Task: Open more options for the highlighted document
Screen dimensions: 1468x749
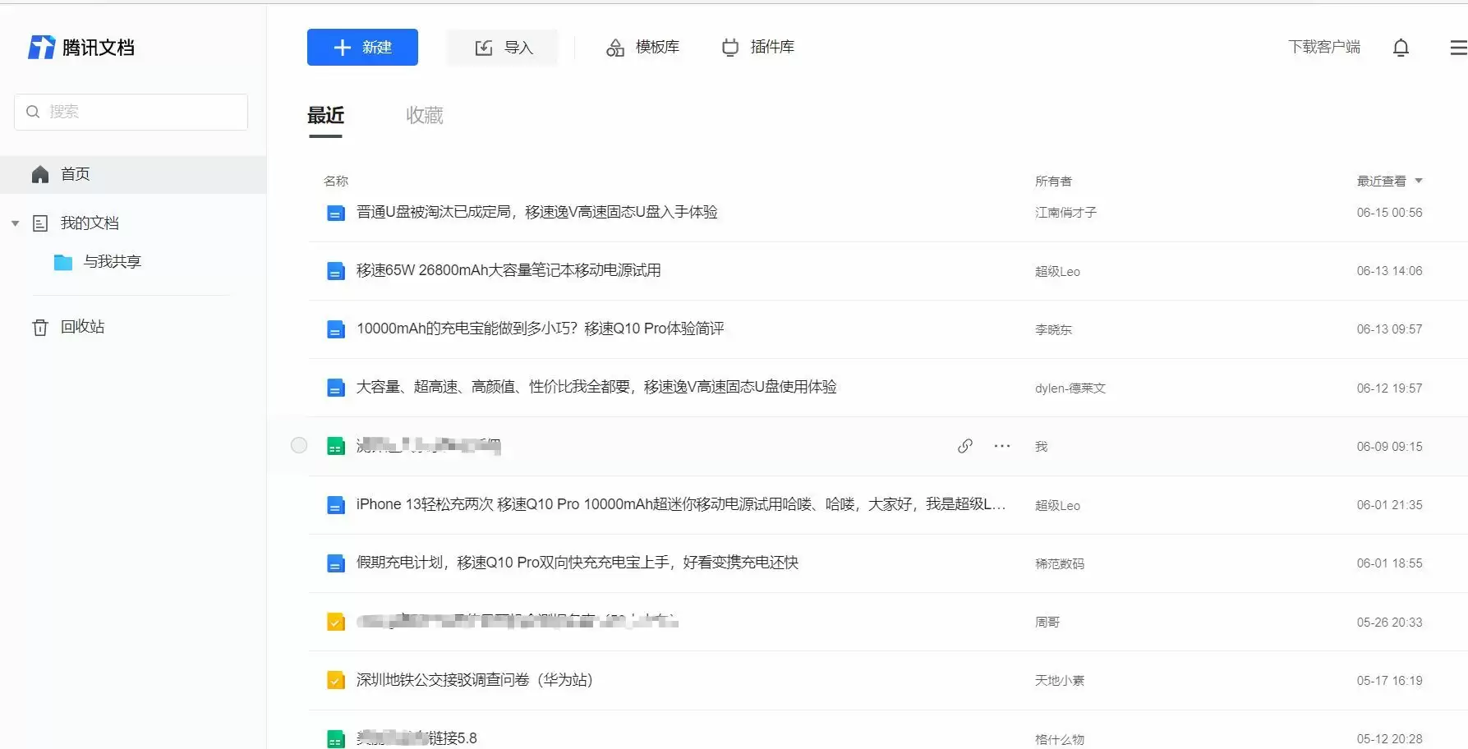Action: pyautogui.click(x=1001, y=446)
